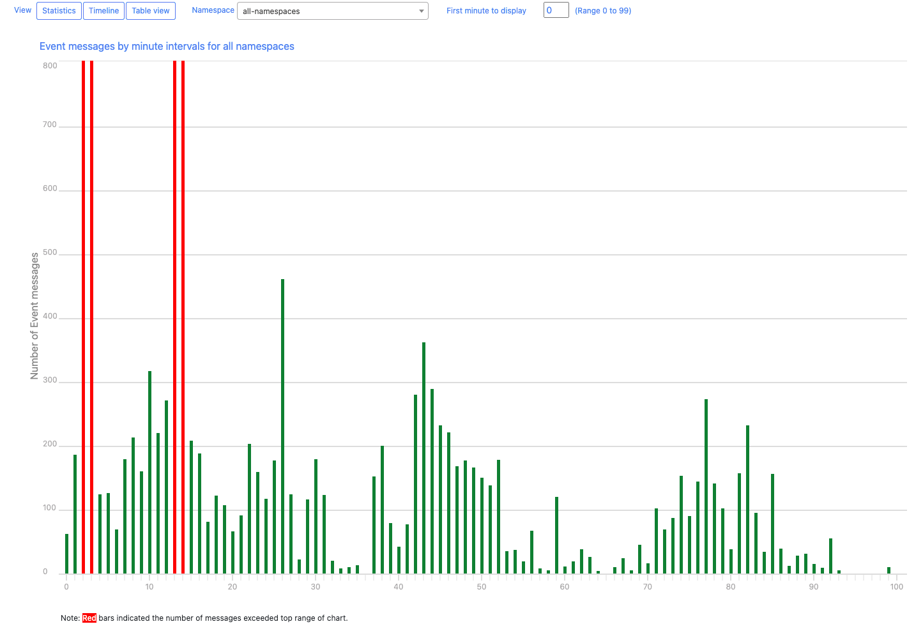Click the red bar at minute 2

[83, 317]
